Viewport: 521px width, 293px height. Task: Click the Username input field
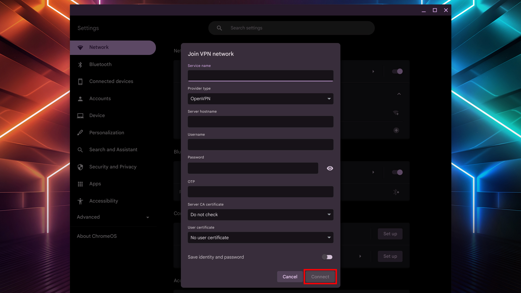click(x=260, y=145)
